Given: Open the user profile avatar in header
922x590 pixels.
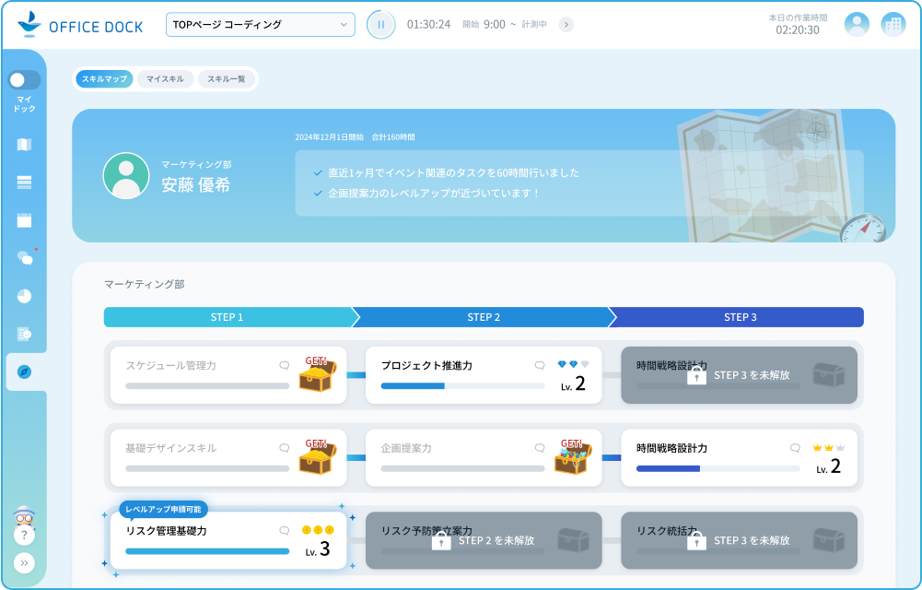Looking at the screenshot, I should pos(857,25).
